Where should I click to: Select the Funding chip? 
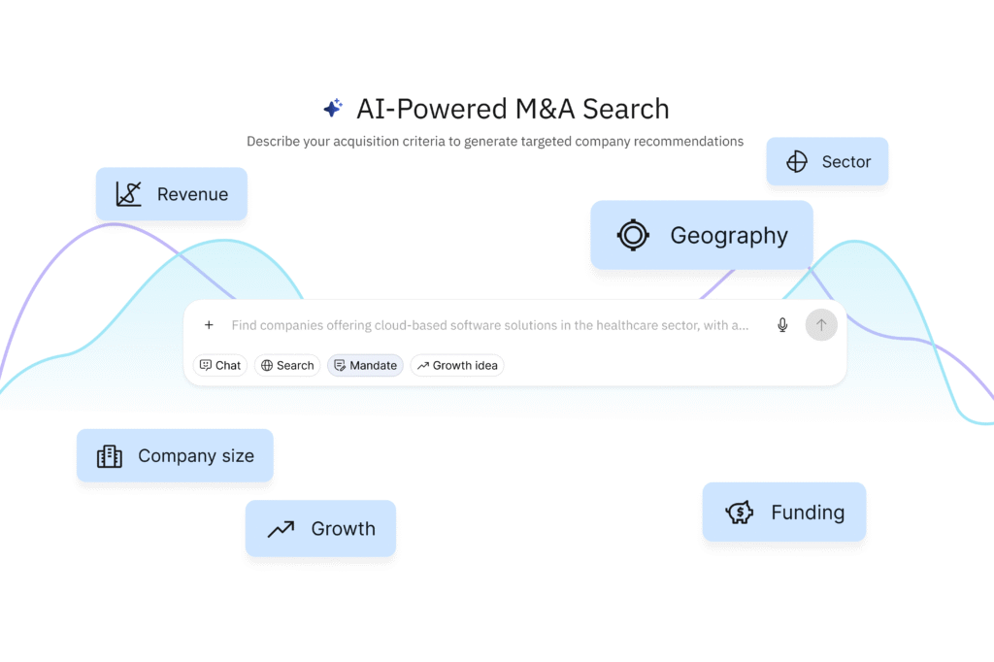tap(783, 512)
